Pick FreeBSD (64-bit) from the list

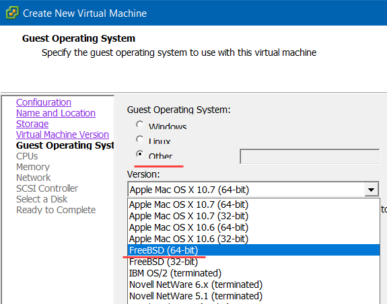point(254,250)
